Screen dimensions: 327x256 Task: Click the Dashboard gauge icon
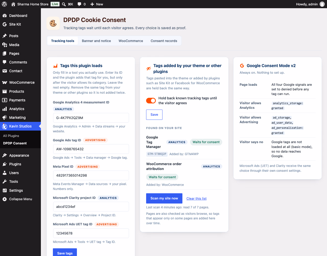tap(5, 16)
